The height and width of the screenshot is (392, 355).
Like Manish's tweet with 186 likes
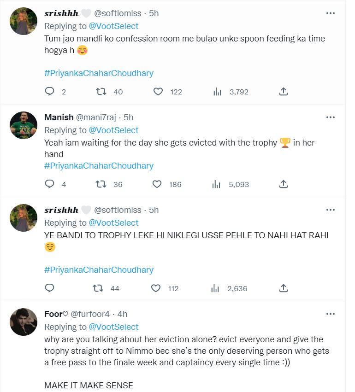157,184
